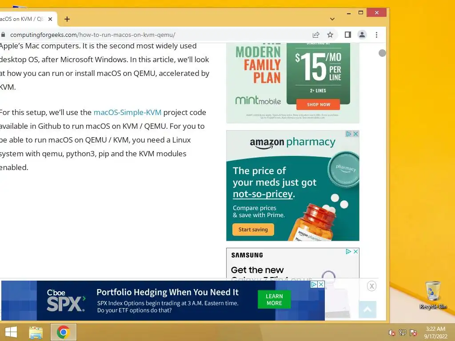Maximize the Chrome window

point(361,13)
